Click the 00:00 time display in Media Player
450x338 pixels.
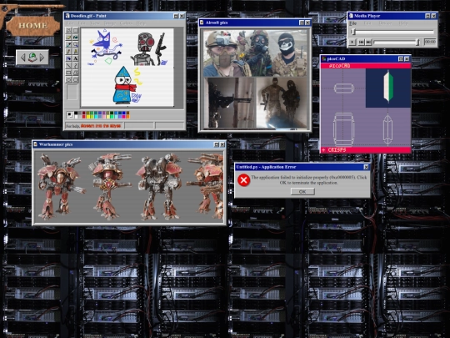430,42
